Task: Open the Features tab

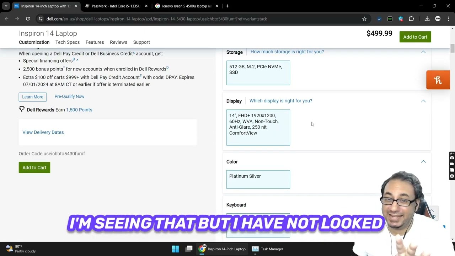Action: [x=95, y=42]
